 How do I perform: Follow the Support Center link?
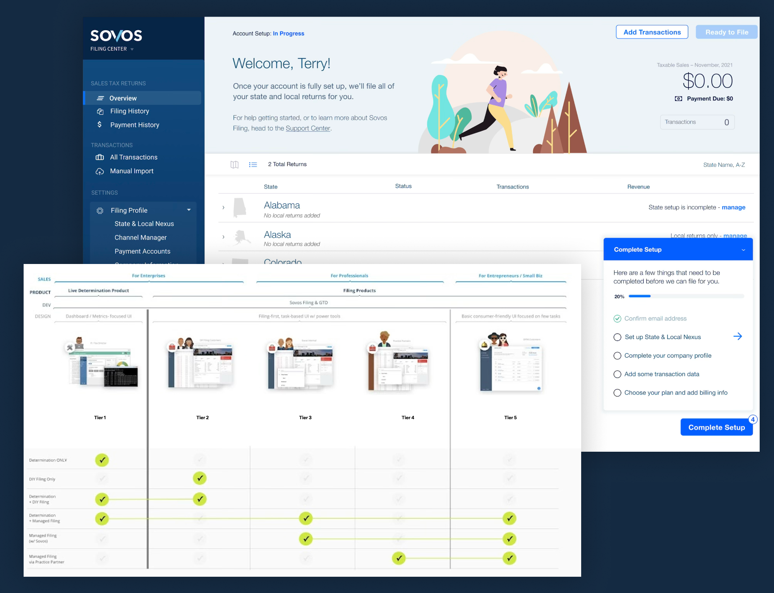(308, 128)
